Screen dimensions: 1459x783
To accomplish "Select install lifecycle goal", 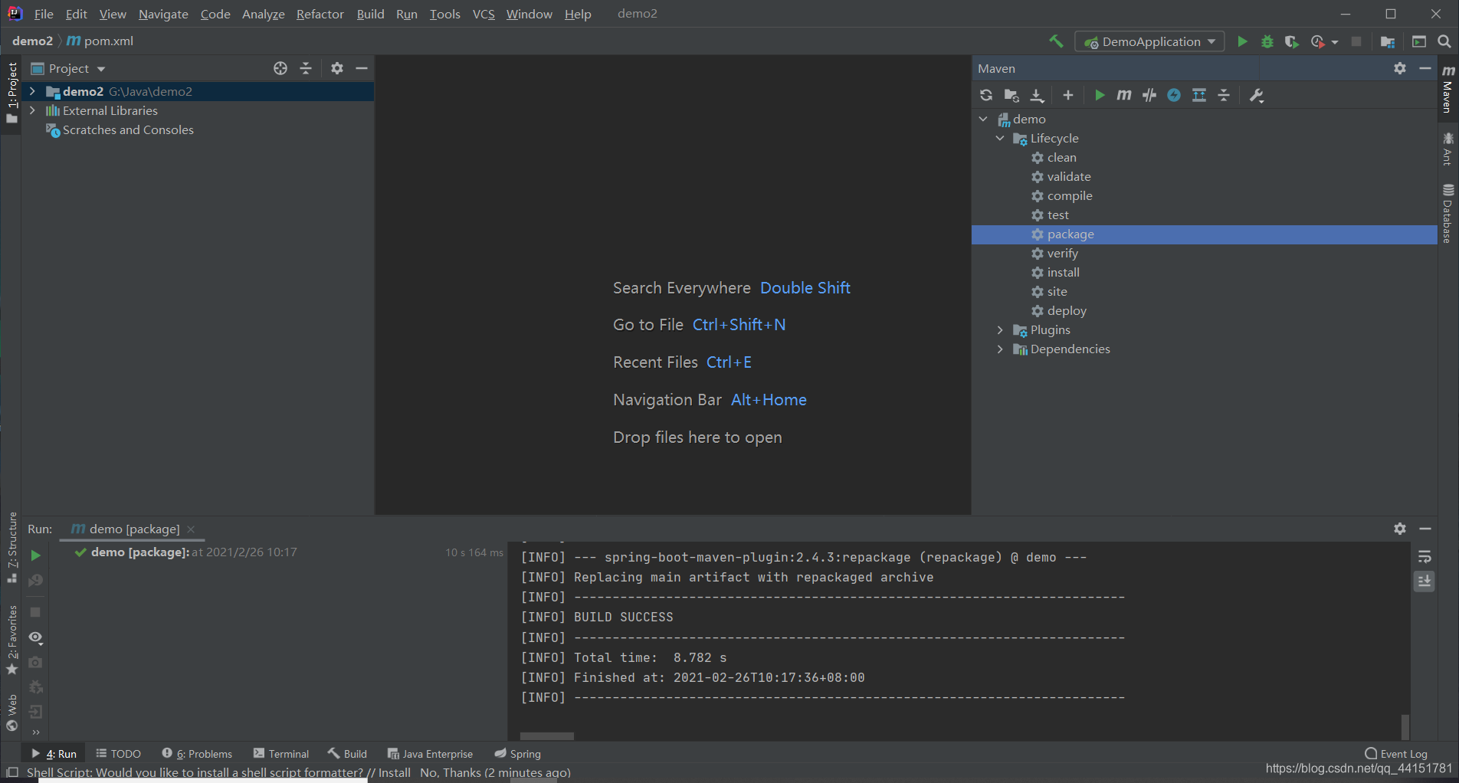I will [1063, 272].
